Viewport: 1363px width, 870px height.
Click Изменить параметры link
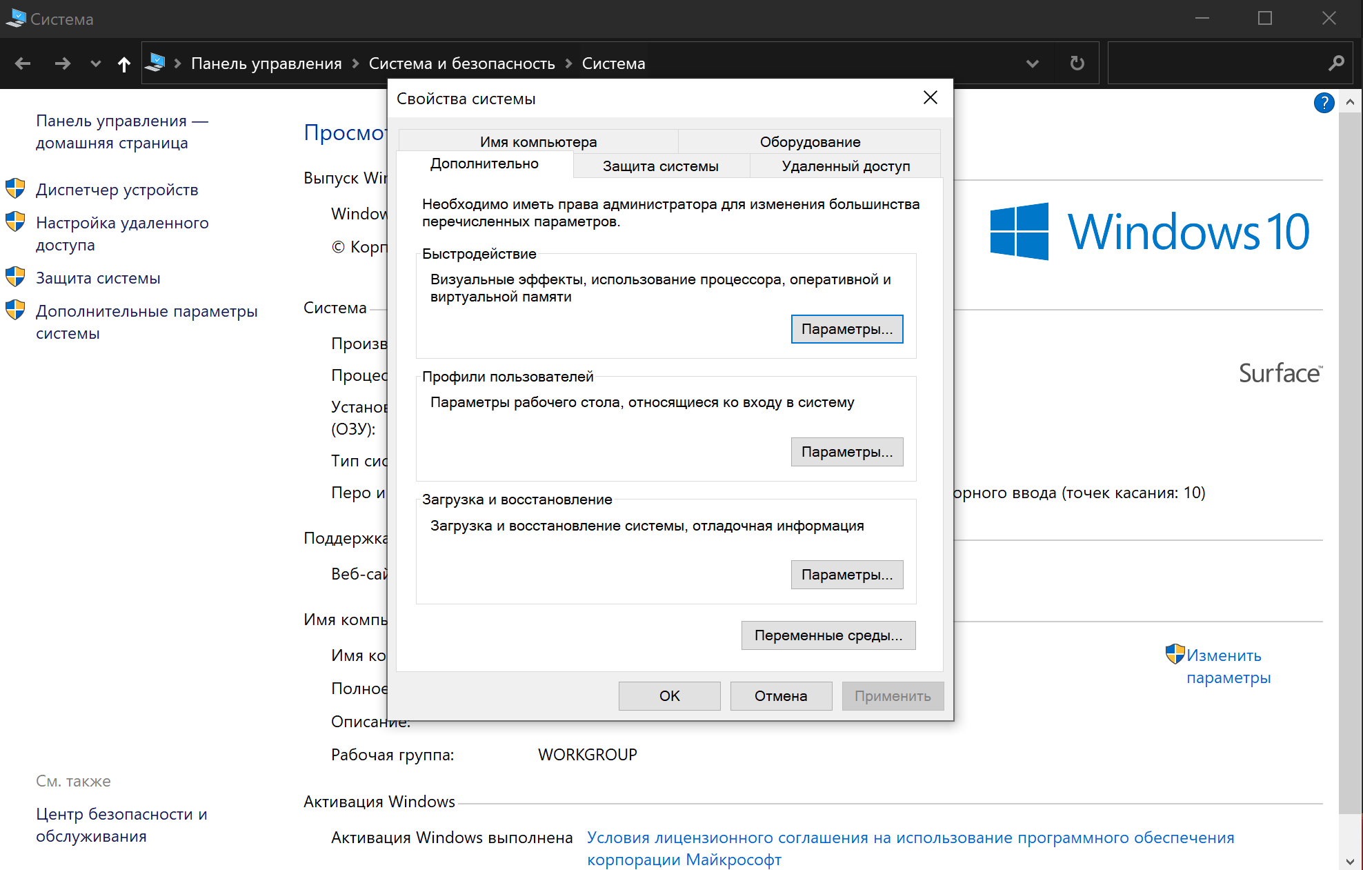click(x=1228, y=666)
